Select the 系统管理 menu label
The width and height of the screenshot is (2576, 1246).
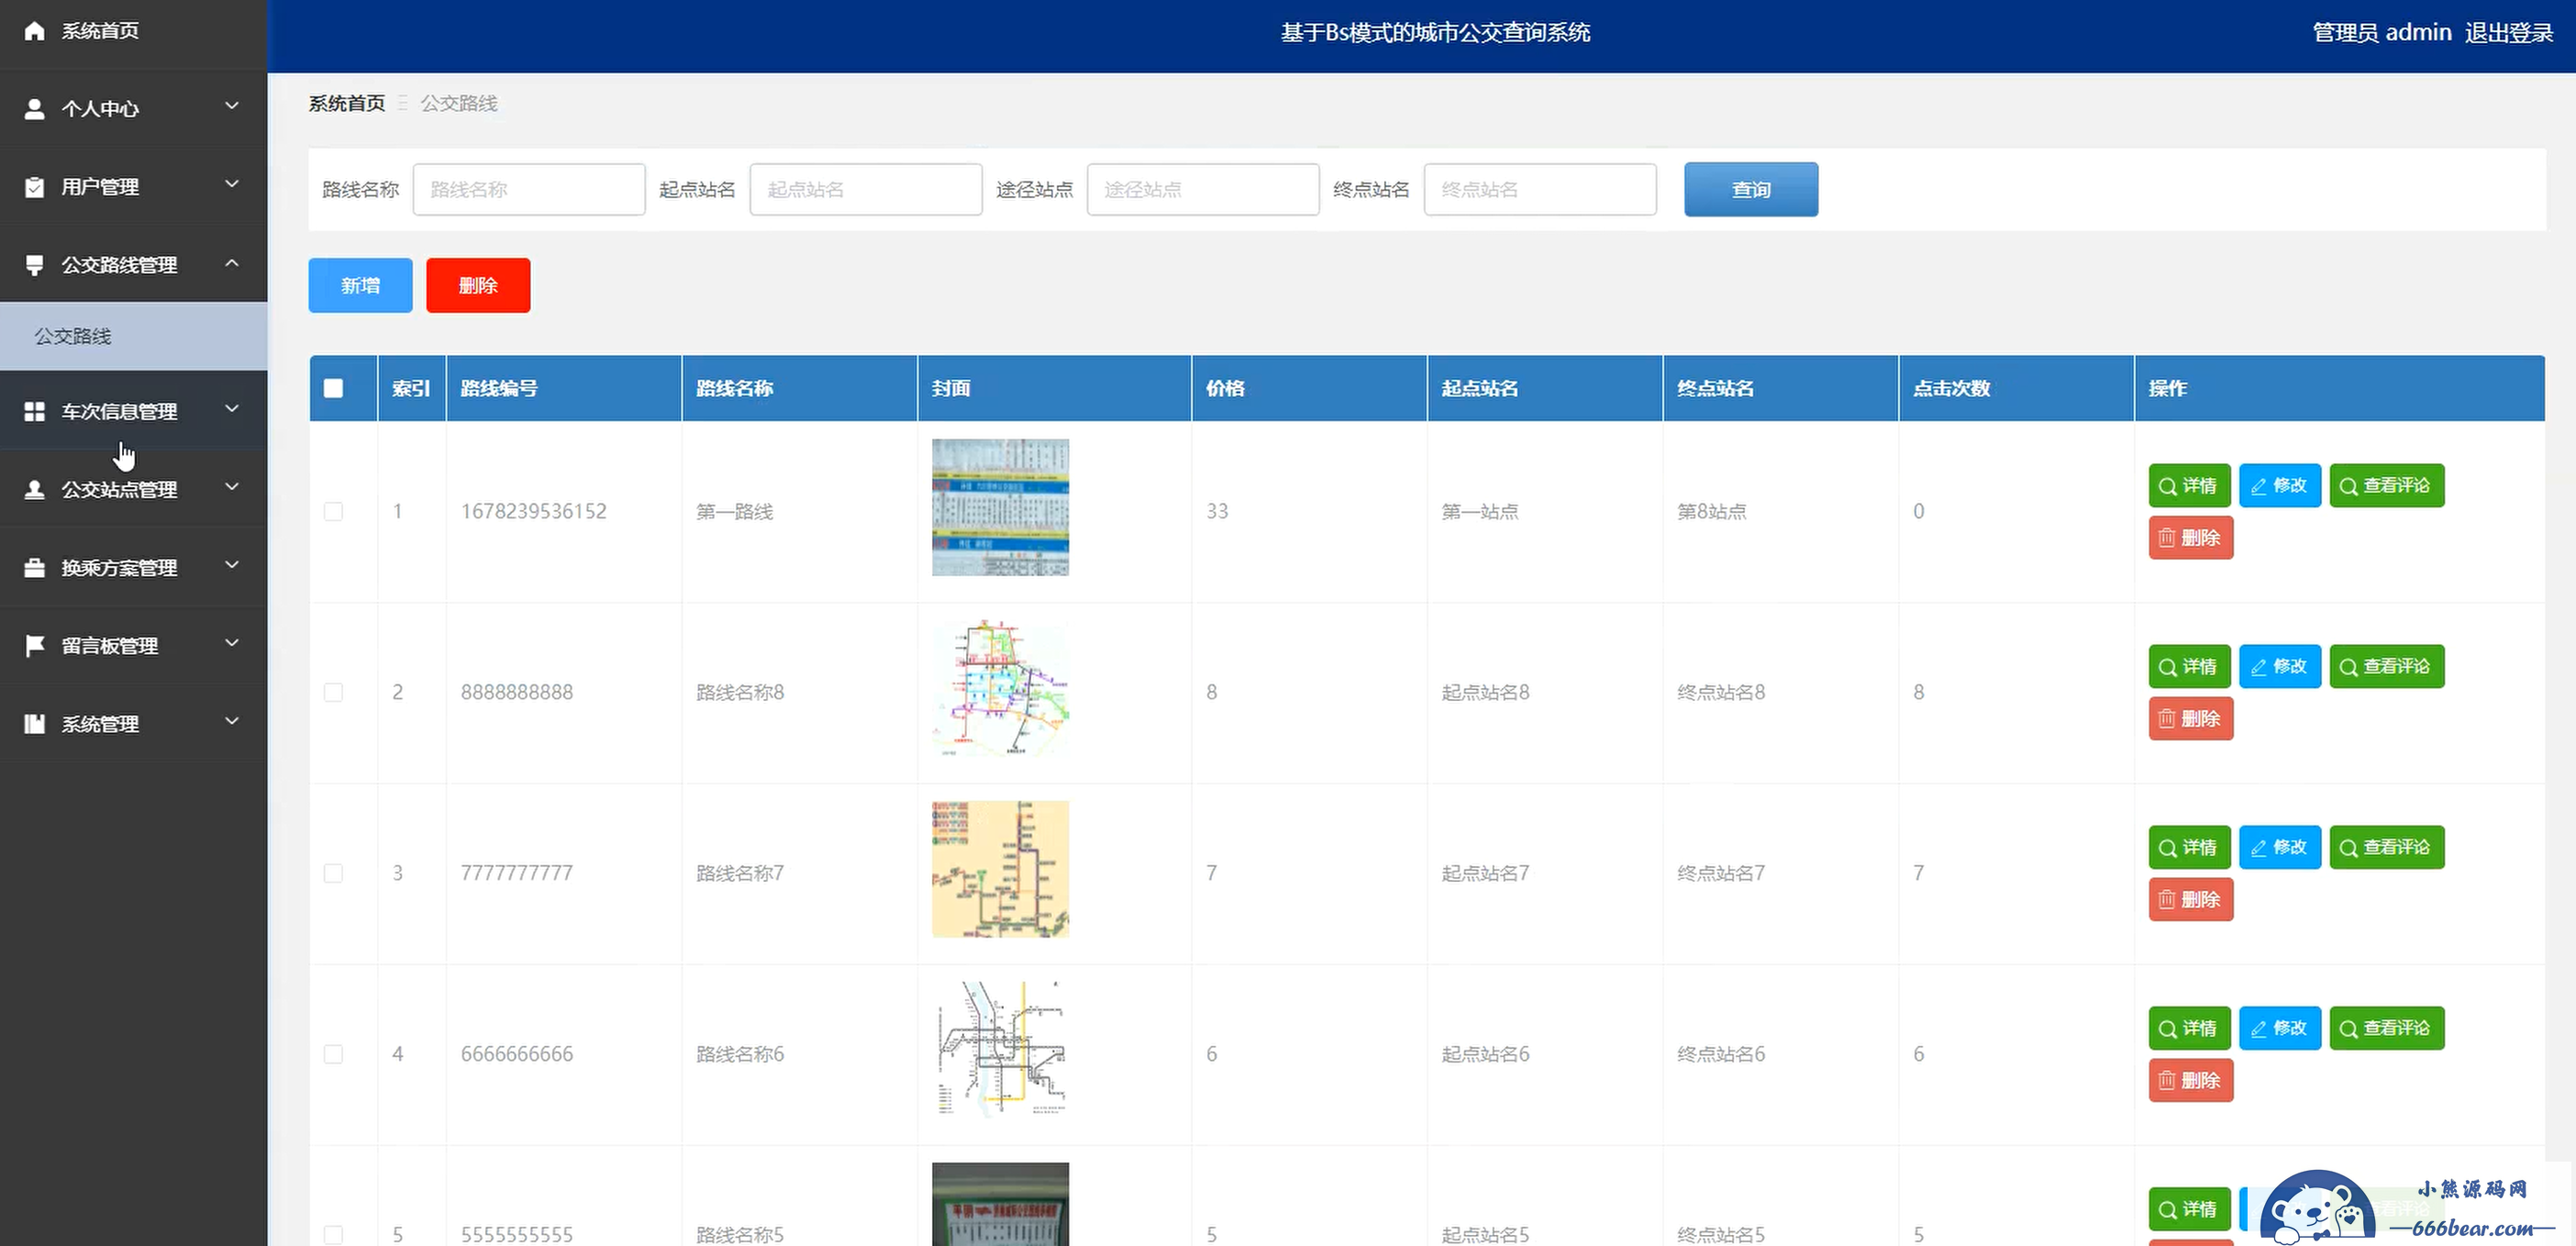(100, 724)
